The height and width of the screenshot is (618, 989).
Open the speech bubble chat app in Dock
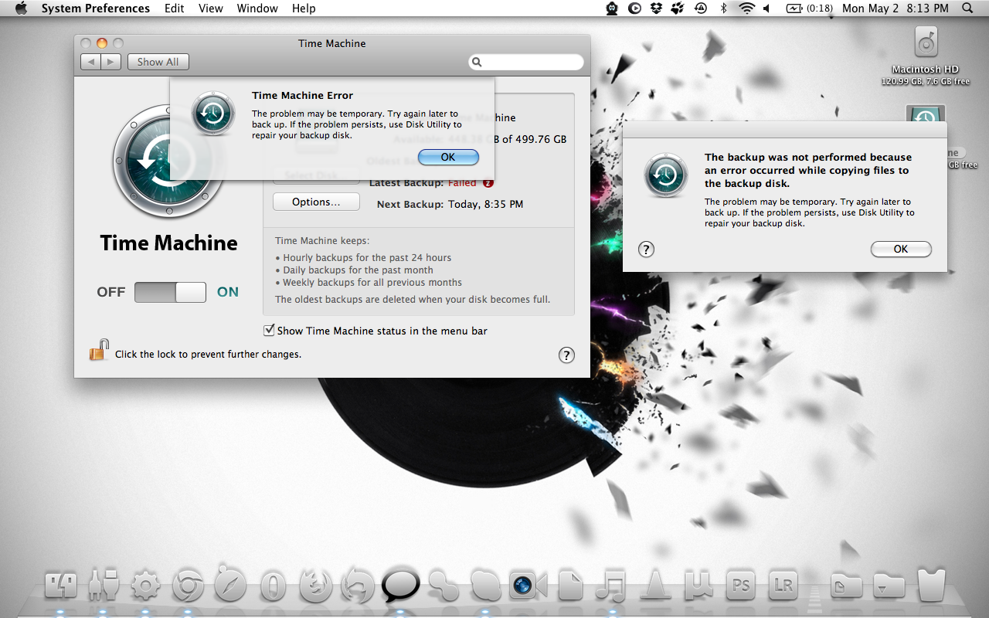tap(401, 584)
